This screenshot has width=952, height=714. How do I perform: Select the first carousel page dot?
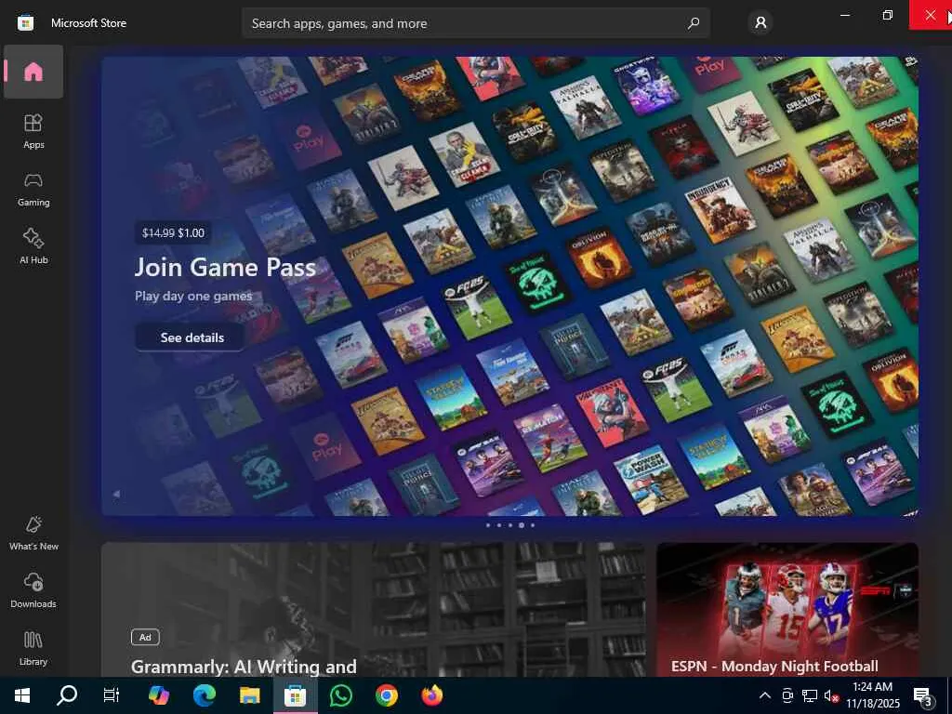(488, 525)
